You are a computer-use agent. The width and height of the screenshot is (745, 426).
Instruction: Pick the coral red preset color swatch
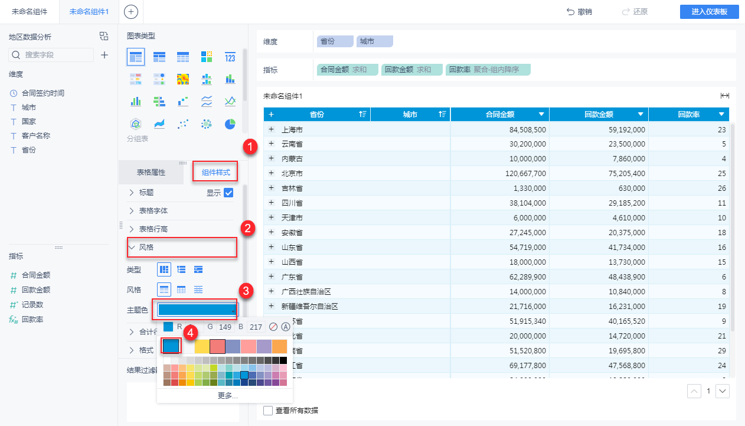tap(218, 346)
